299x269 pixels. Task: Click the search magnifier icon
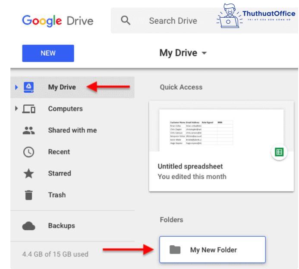126,20
